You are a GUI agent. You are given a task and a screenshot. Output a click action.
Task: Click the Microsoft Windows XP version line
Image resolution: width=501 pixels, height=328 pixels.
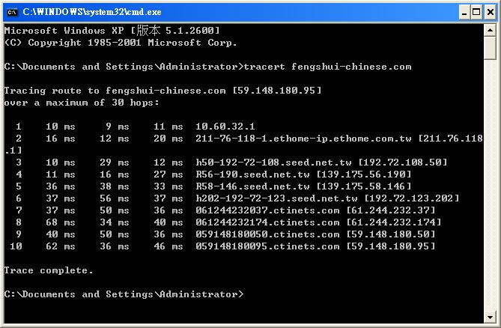coord(112,31)
